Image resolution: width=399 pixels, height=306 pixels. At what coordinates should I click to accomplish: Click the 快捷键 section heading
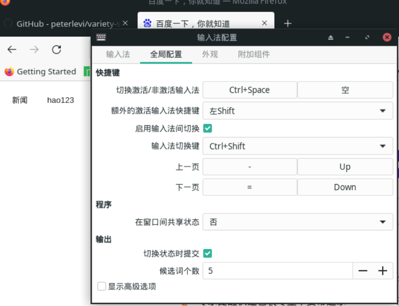coord(108,73)
